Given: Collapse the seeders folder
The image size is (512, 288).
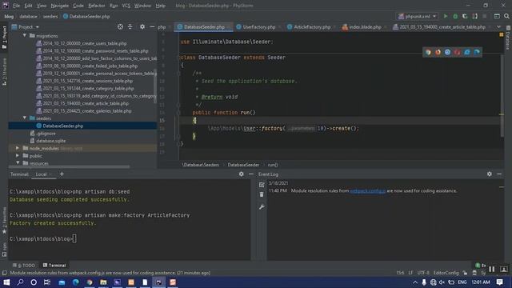Looking at the screenshot, I should (x=25, y=118).
